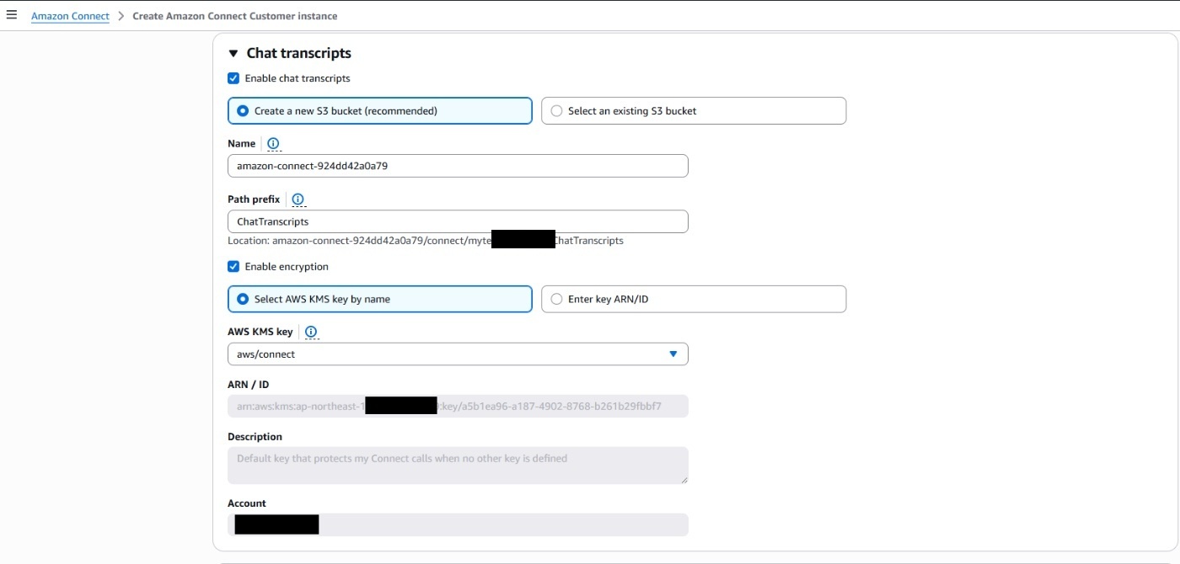Click the Chat transcripts heading text
The image size is (1180, 564).
[x=298, y=53]
